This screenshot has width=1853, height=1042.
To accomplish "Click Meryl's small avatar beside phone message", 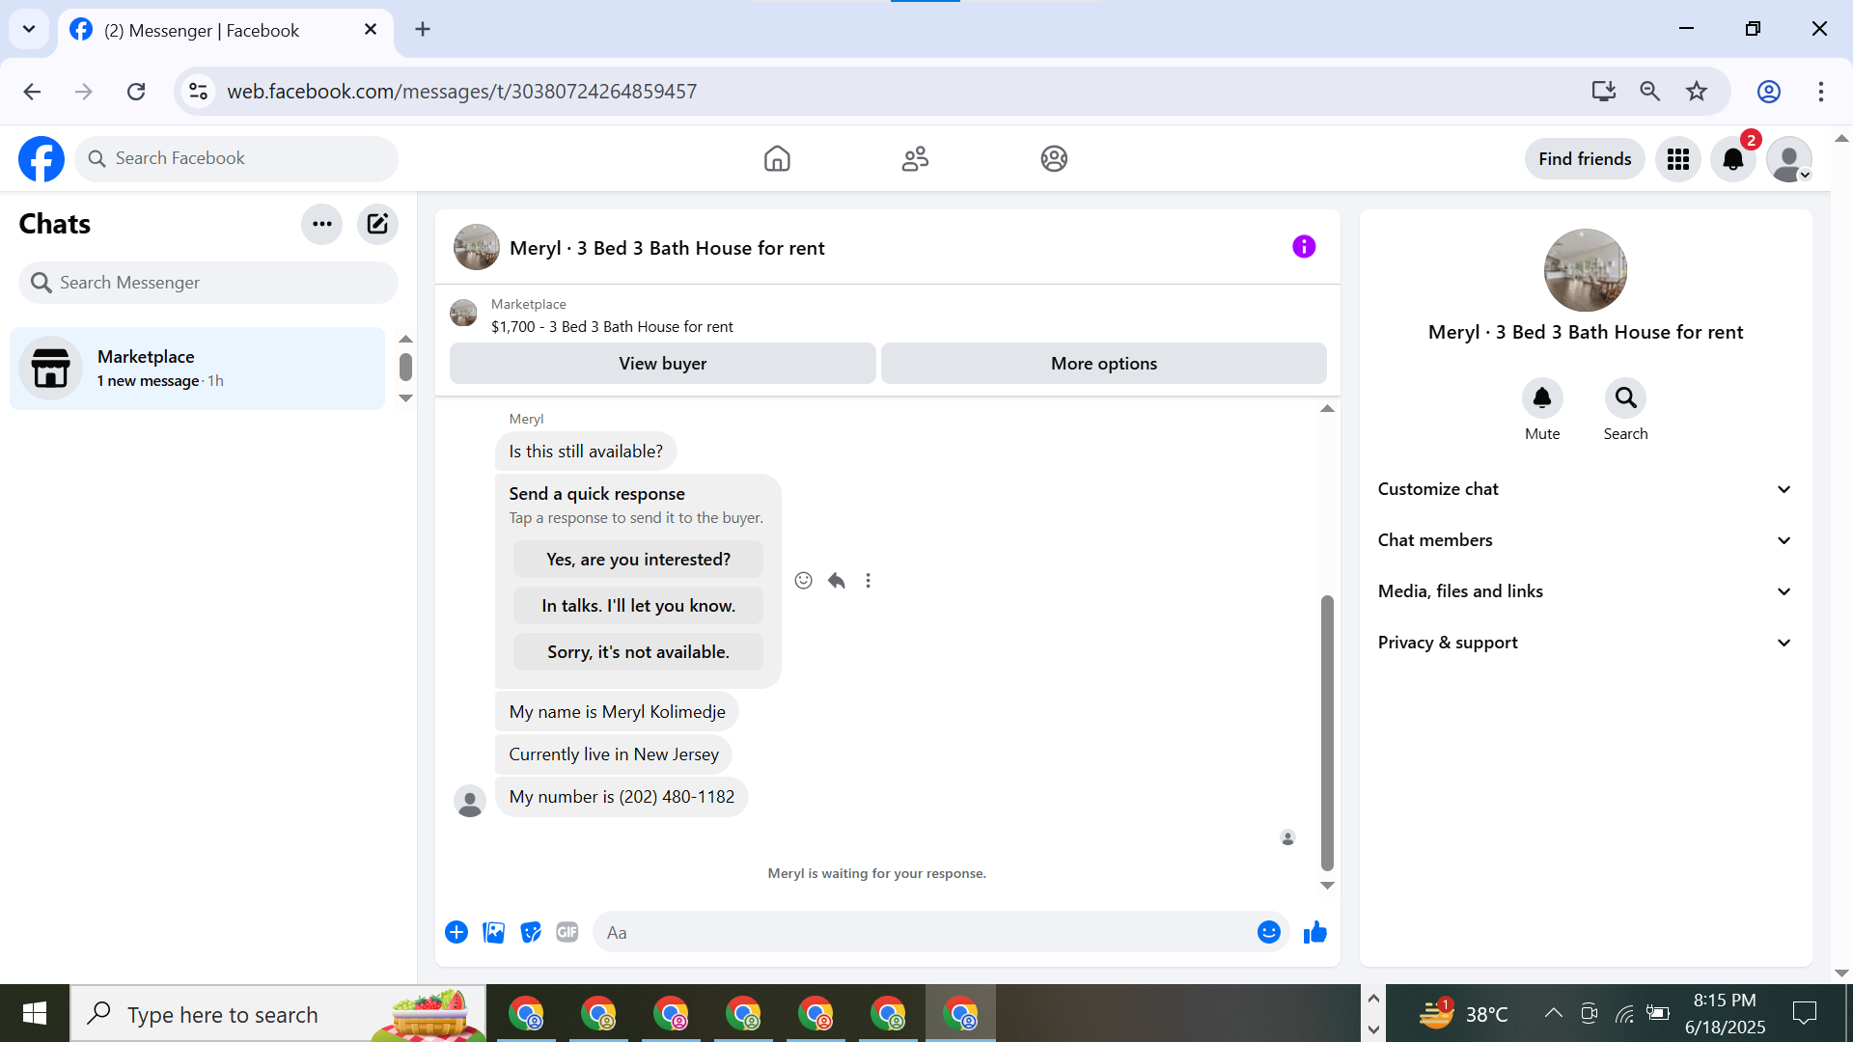I will [470, 801].
